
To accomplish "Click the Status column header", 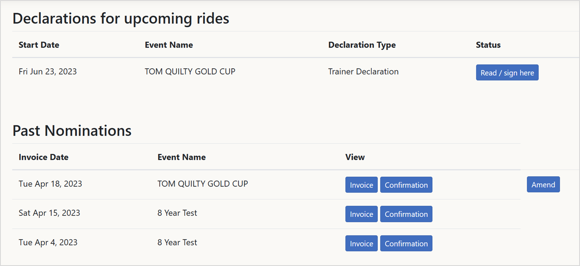I will pyautogui.click(x=488, y=45).
